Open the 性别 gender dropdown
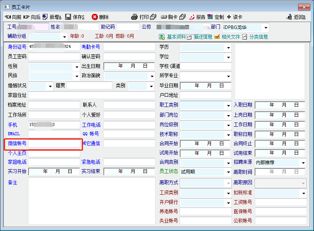The image size is (314, 231). click(76, 66)
